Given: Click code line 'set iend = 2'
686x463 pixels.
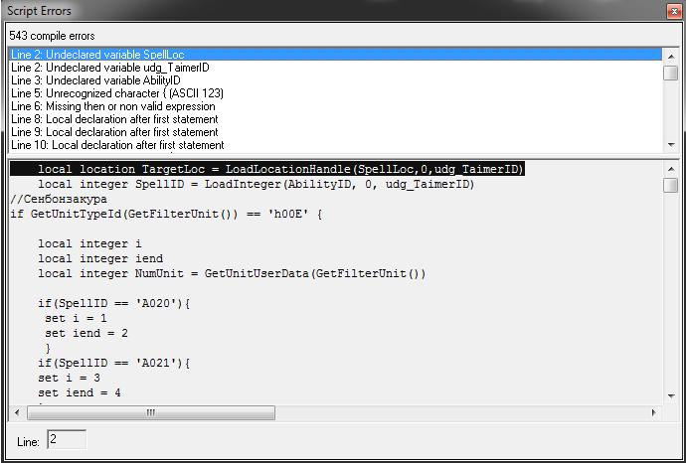Looking at the screenshot, I should click(86, 333).
